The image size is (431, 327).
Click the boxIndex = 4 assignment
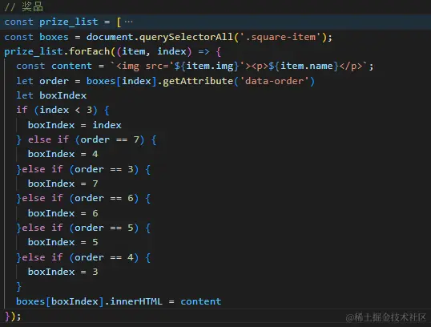[x=63, y=154]
